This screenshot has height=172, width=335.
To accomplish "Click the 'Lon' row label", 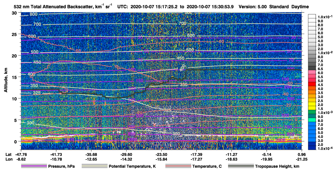I will (x=9, y=159).
